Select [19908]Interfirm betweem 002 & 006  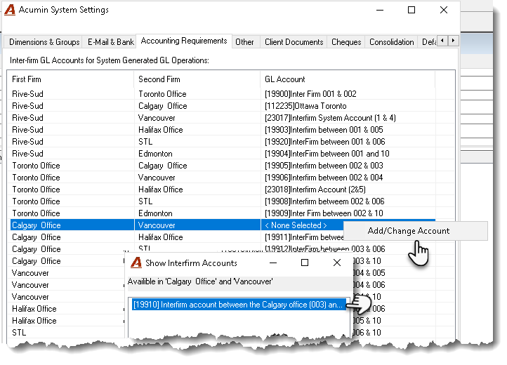(x=324, y=201)
